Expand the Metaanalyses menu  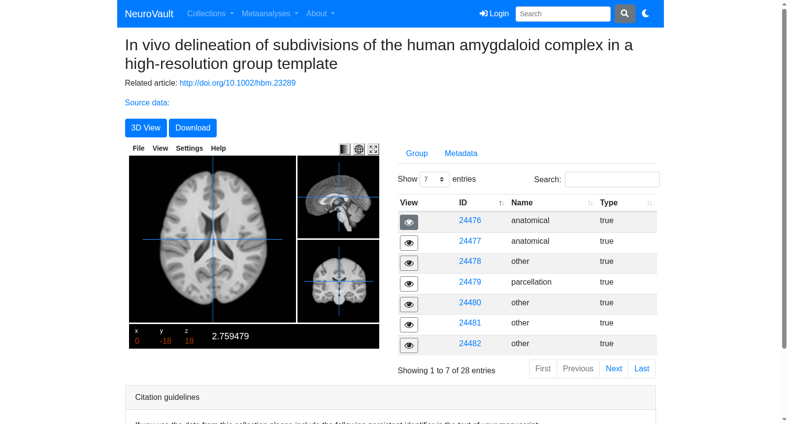coord(270,14)
